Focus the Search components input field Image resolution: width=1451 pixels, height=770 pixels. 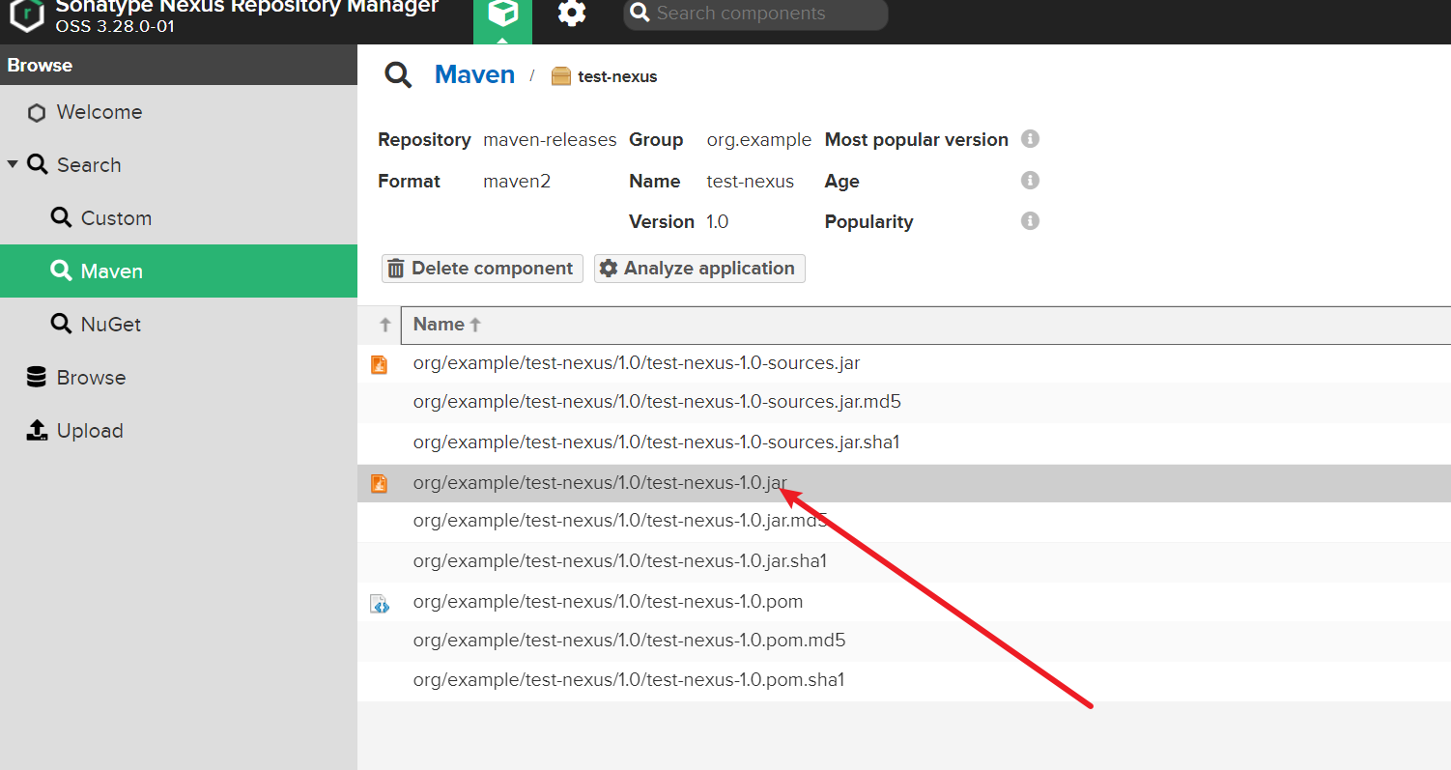pyautogui.click(x=763, y=14)
